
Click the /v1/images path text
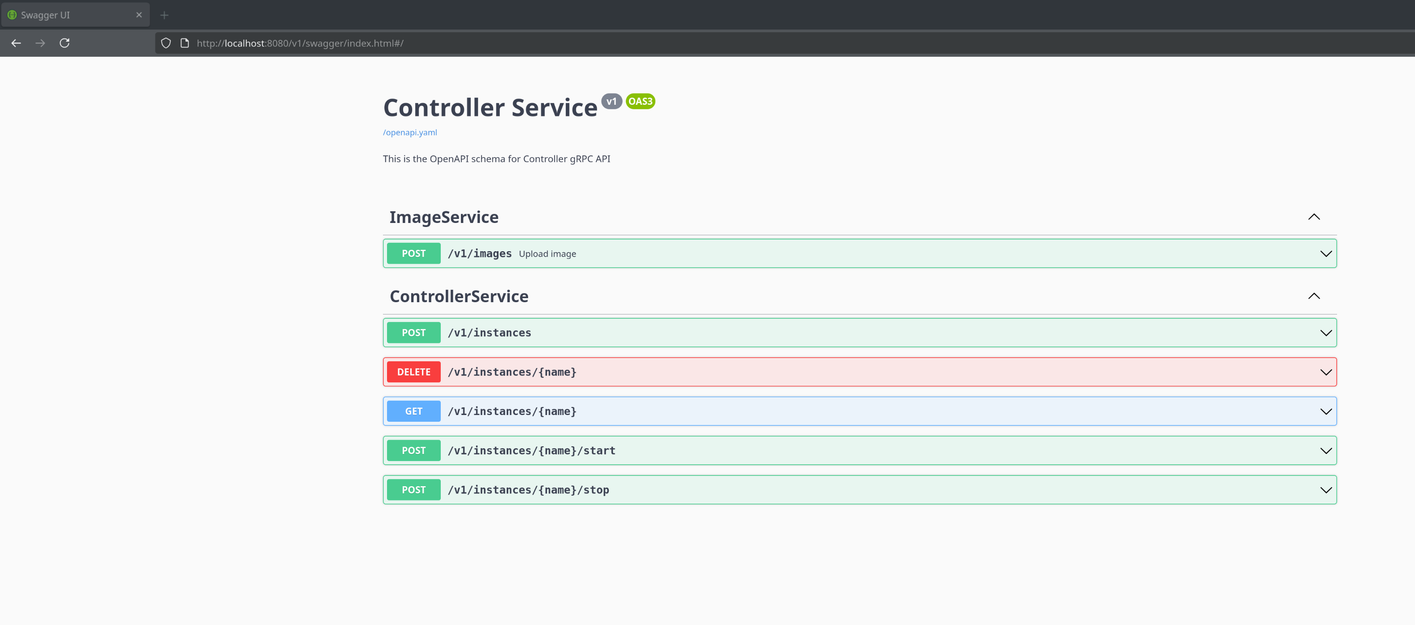480,254
